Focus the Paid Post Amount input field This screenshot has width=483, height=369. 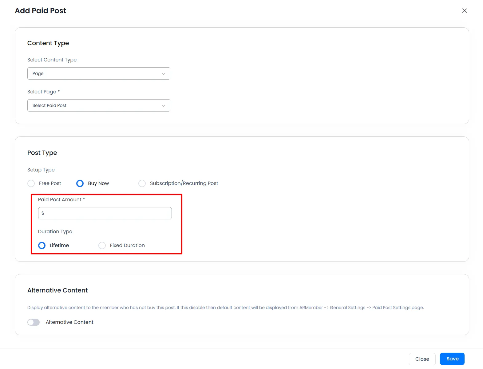[108, 213]
